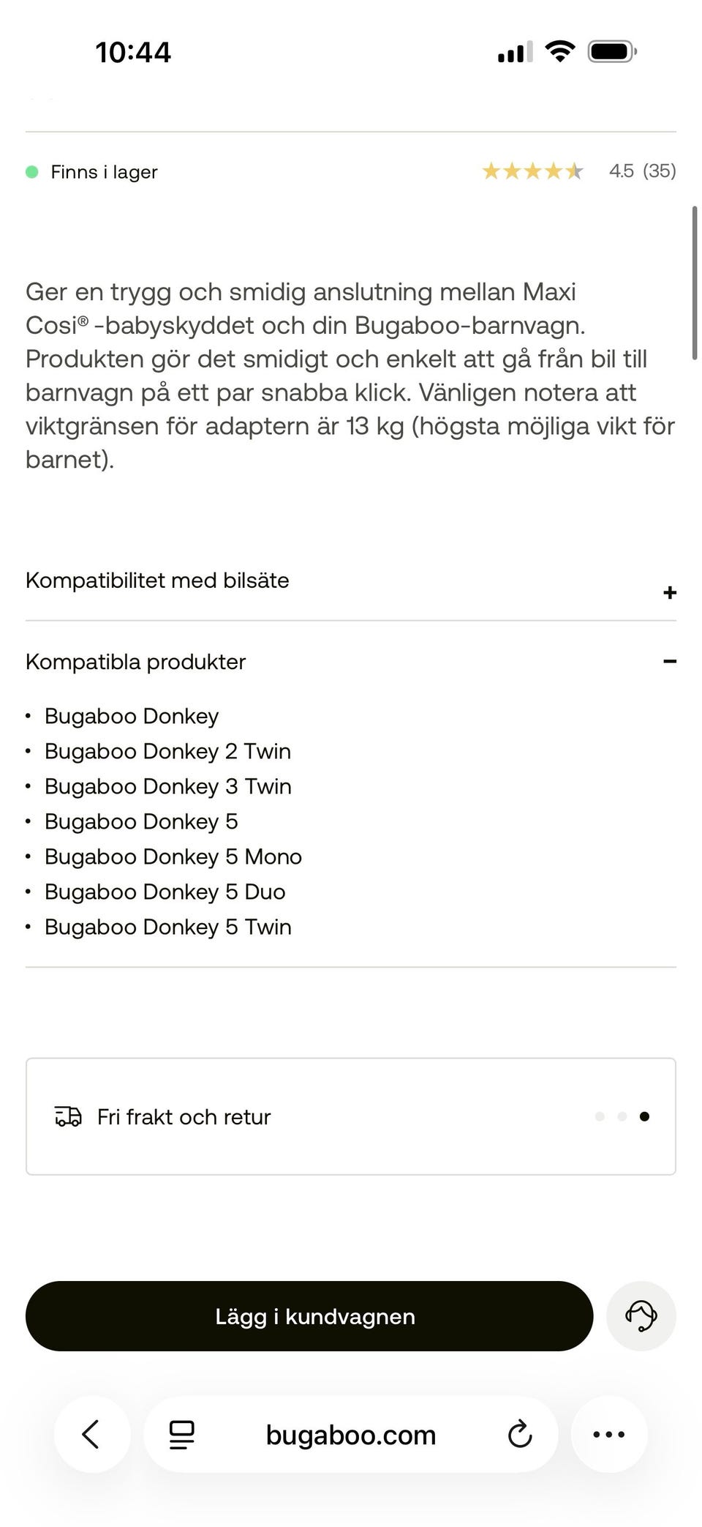The width and height of the screenshot is (702, 1527).
Task: Select the second carousel dot
Action: [622, 1116]
